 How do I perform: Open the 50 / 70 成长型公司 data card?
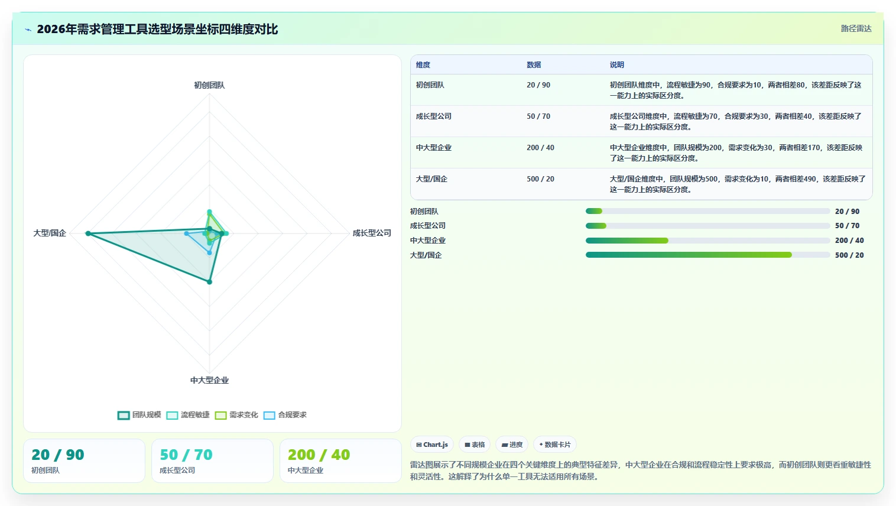pos(212,460)
